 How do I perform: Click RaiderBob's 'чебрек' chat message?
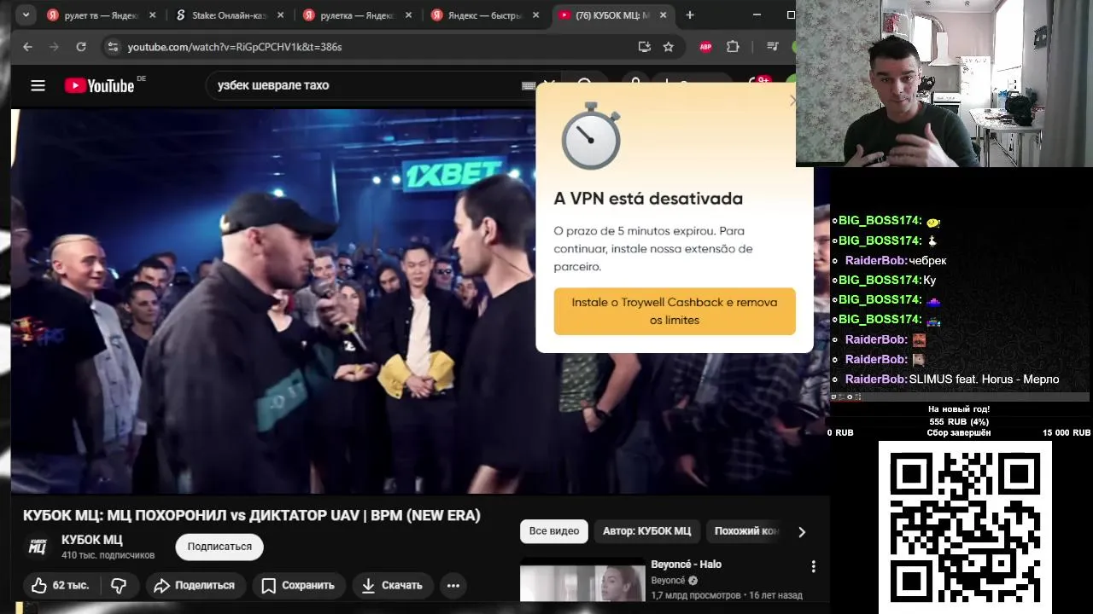(x=927, y=261)
